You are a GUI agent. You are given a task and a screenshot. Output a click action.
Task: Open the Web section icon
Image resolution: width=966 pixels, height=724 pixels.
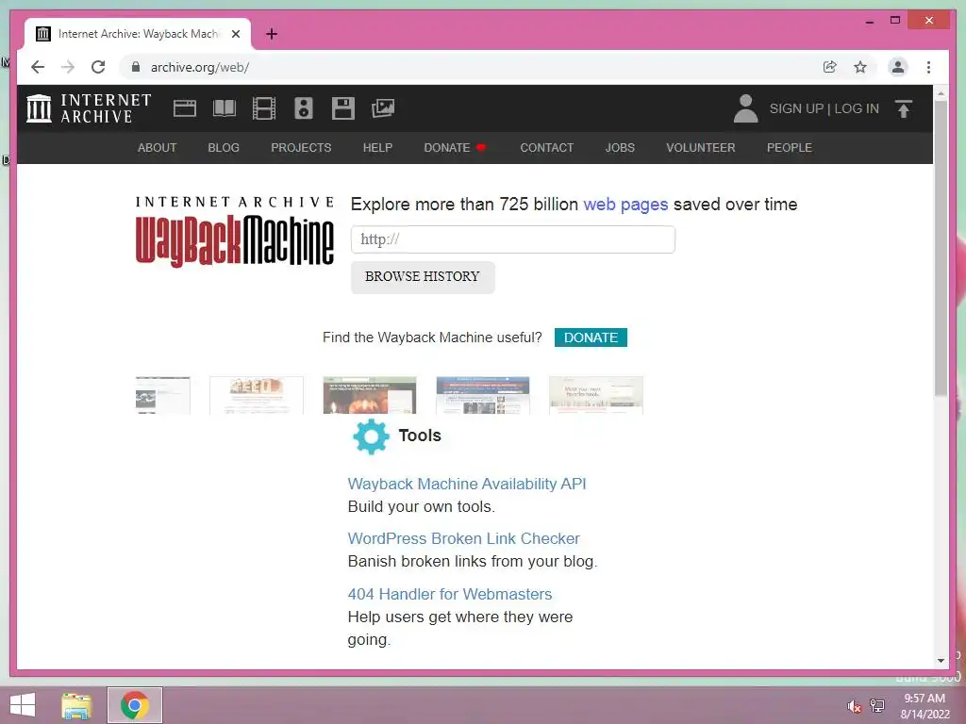point(185,108)
